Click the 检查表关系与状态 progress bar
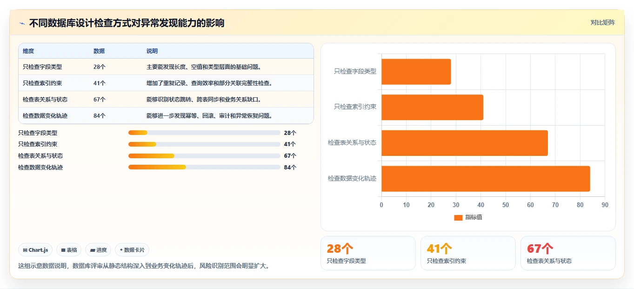Viewport: 634px width, 289px height. [204, 155]
